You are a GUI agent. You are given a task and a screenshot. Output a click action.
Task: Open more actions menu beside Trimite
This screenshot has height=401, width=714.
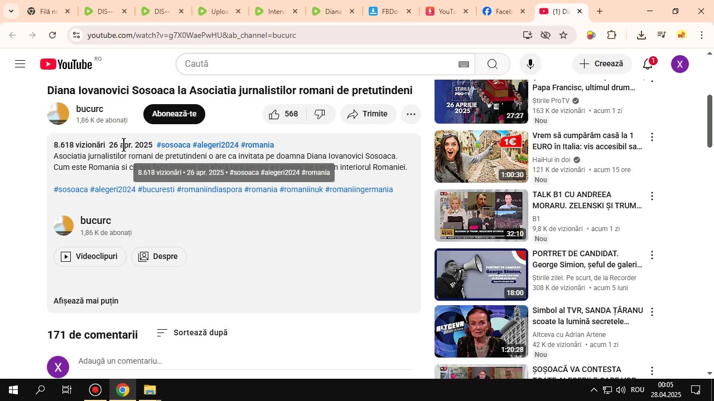[411, 114]
